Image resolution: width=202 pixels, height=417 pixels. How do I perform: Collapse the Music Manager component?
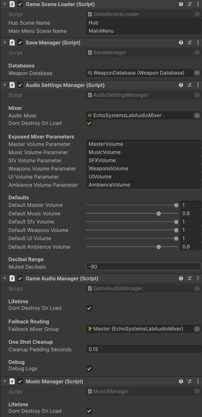[x=5, y=381]
